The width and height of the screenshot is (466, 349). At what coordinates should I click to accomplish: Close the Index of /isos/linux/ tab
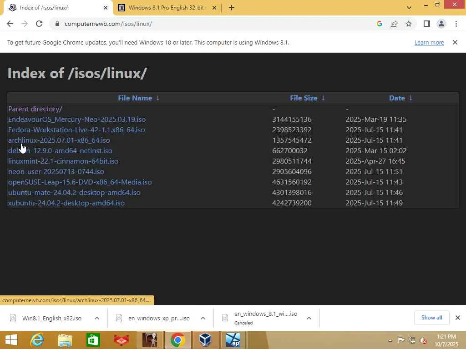pyautogui.click(x=106, y=8)
